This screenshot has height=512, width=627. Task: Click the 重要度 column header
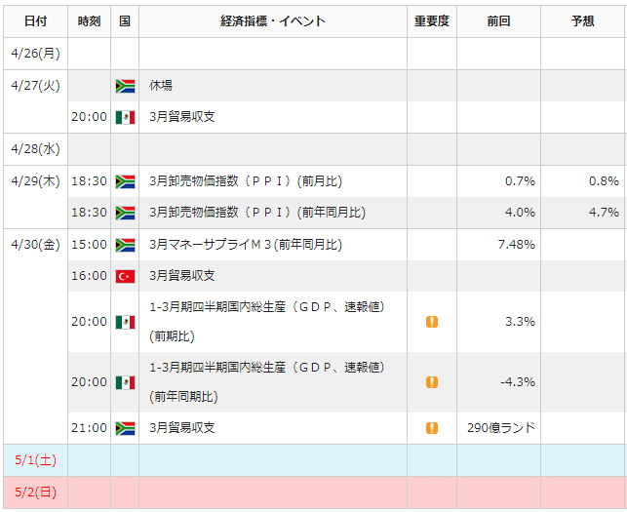(x=432, y=20)
